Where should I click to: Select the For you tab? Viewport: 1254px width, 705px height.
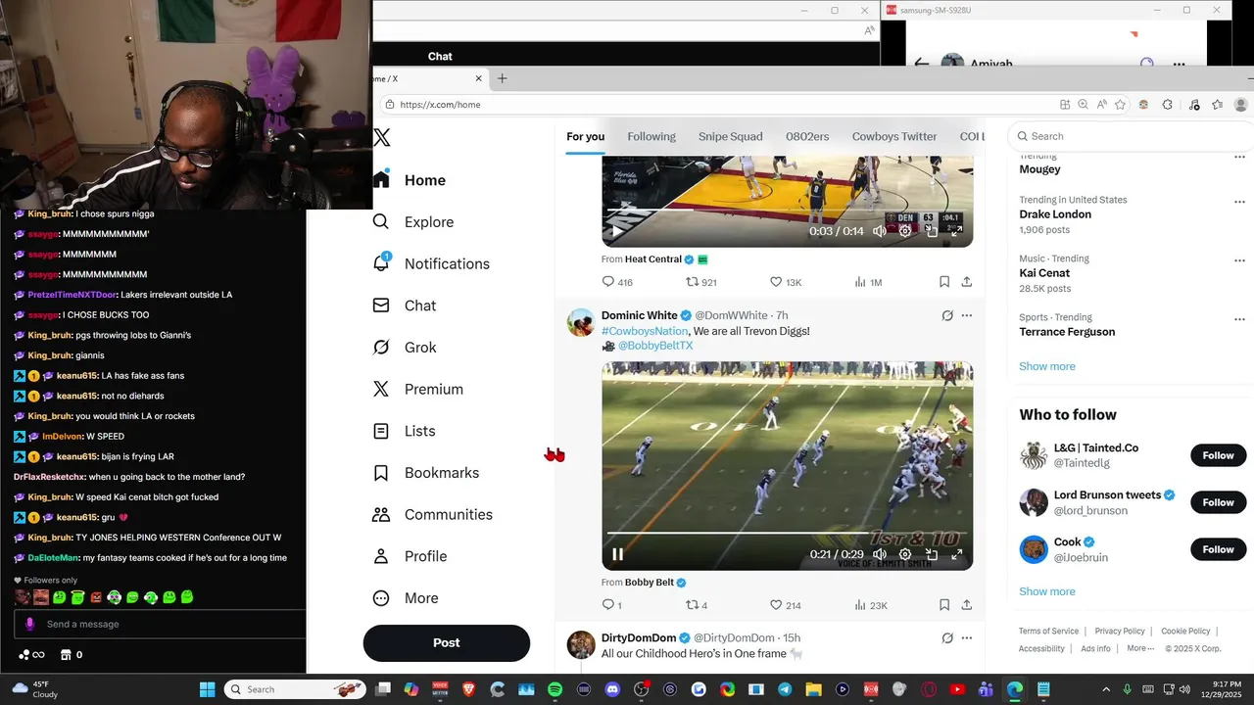[x=585, y=136]
